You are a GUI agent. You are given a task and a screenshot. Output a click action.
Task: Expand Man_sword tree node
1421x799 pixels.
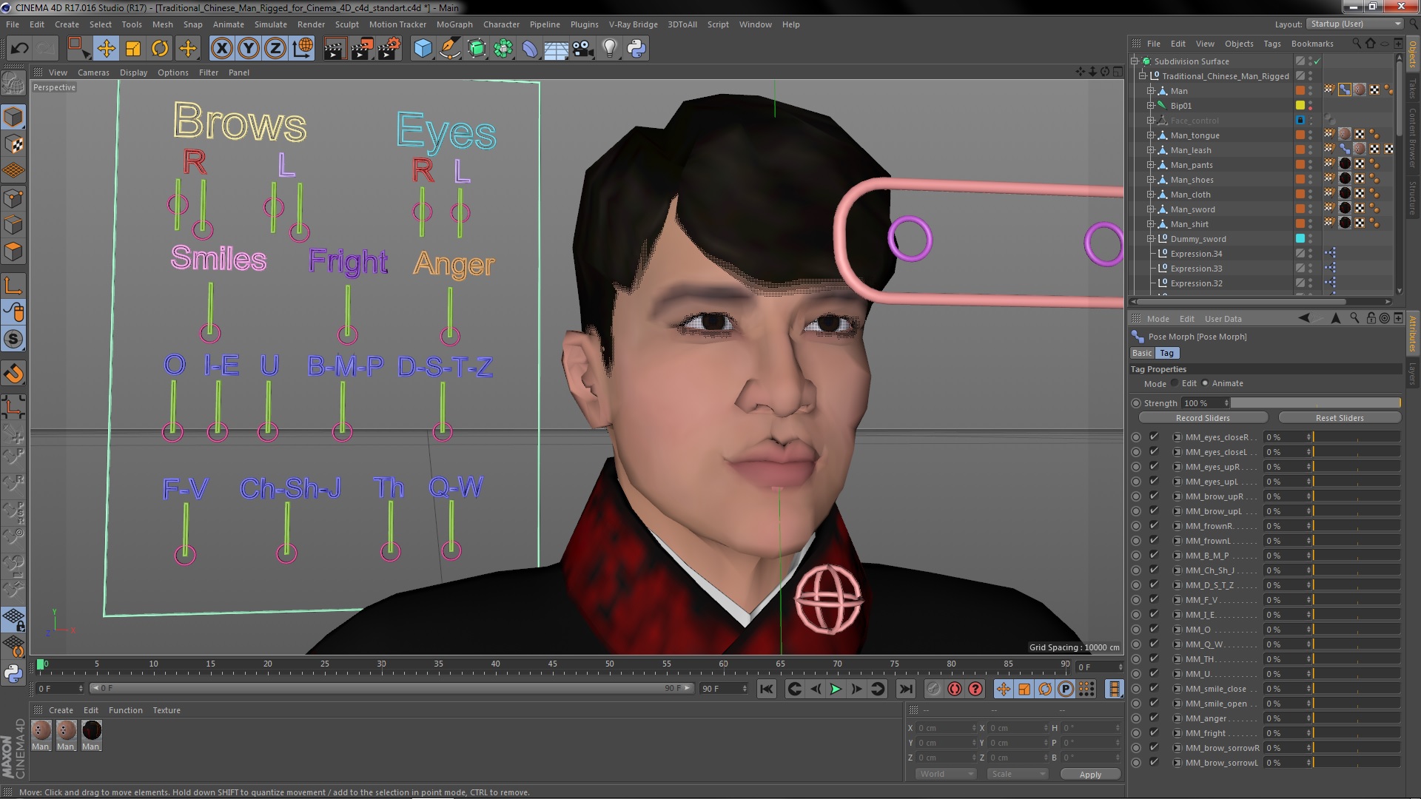[x=1151, y=209]
